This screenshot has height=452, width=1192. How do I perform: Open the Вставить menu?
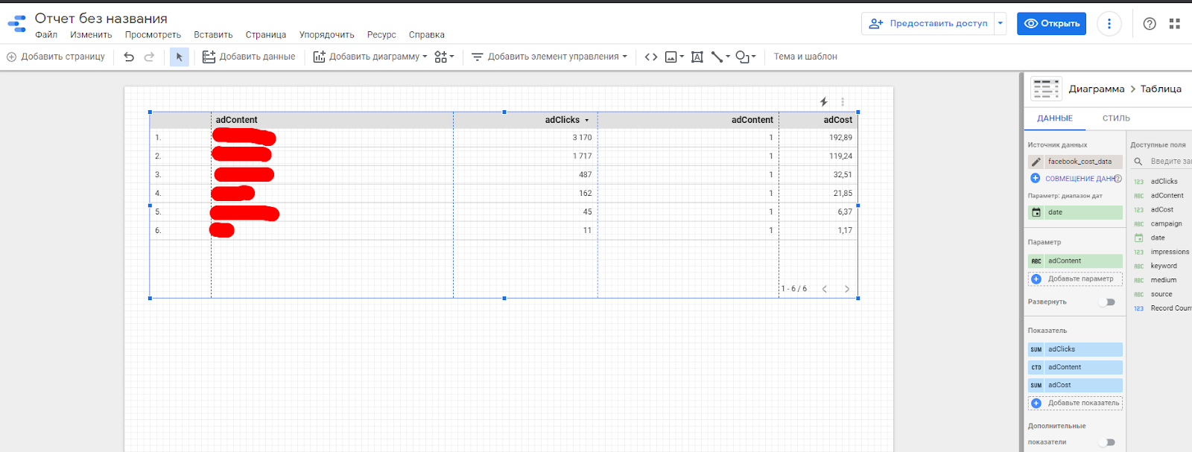(213, 35)
